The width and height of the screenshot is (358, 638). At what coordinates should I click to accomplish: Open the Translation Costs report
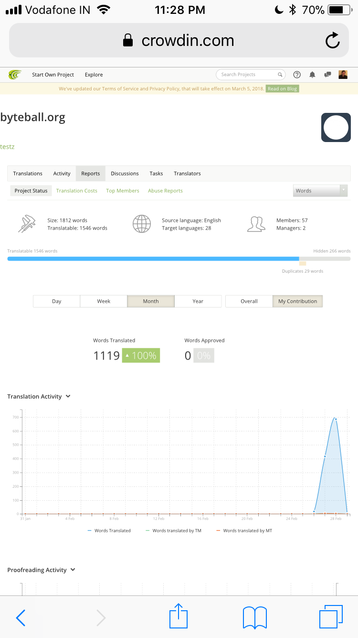click(x=76, y=191)
